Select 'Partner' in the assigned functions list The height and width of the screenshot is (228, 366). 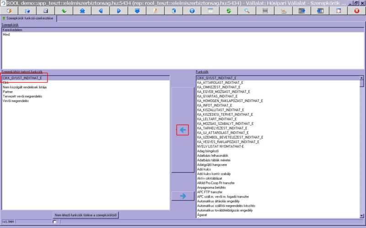point(8,92)
